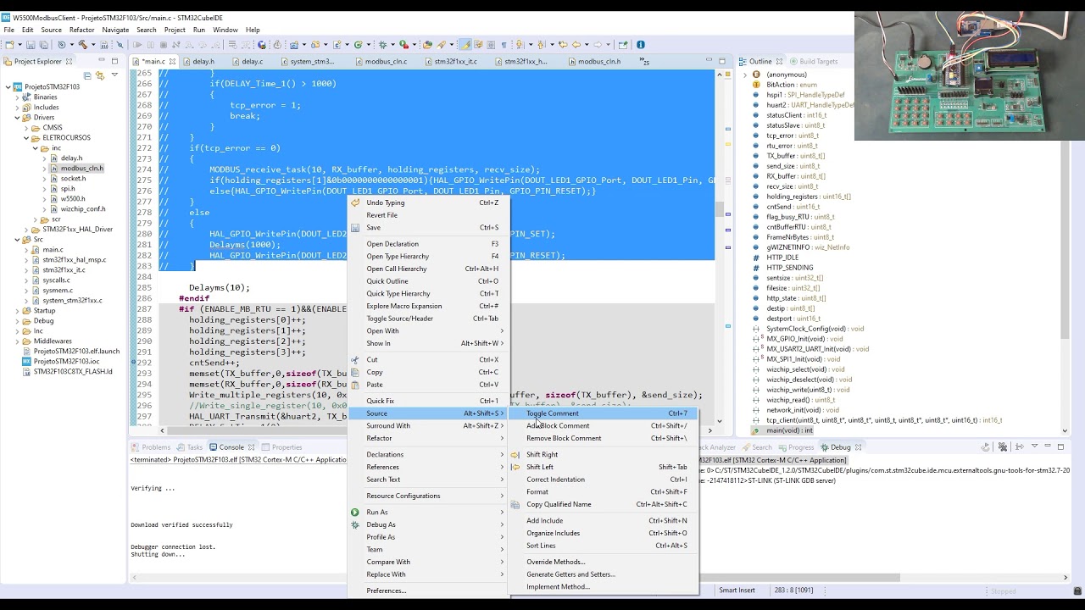Click Link with Editor icon in Project Explorer
Viewport: 1085px width, 610px height.
coord(99,75)
